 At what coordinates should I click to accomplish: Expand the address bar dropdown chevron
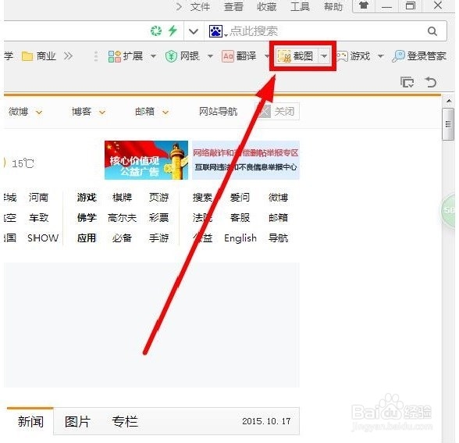pyautogui.click(x=194, y=31)
